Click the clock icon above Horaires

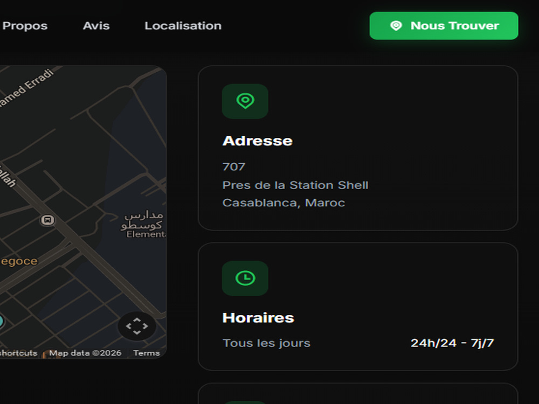click(245, 278)
